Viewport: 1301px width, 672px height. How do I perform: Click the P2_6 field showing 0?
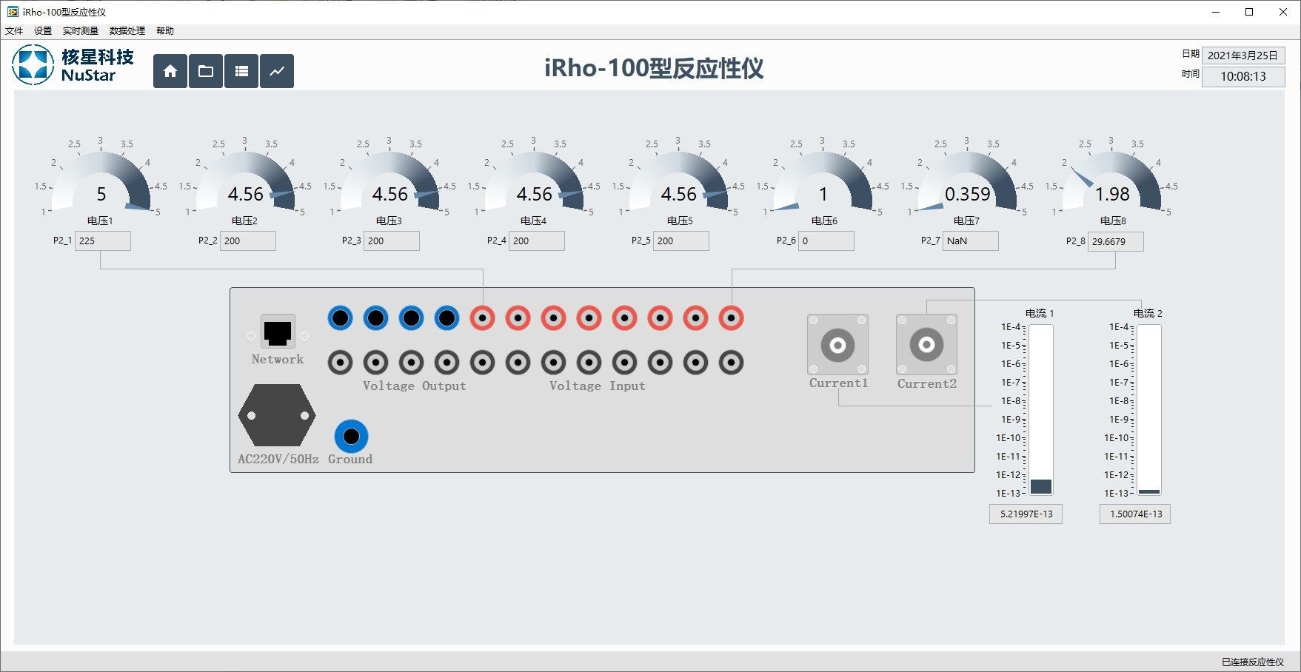826,241
